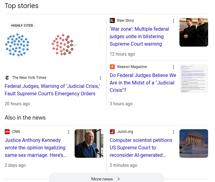Click the Anthony Kennedy portrait thumbnail
The height and width of the screenshot is (182, 215).
coord(89,143)
